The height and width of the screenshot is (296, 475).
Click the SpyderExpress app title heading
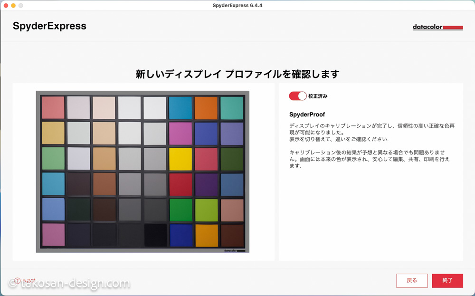(49, 26)
